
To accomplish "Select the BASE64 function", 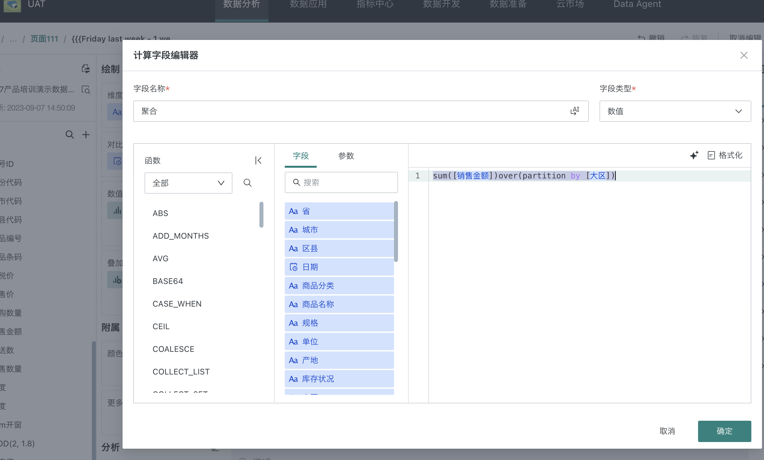I will (x=168, y=281).
